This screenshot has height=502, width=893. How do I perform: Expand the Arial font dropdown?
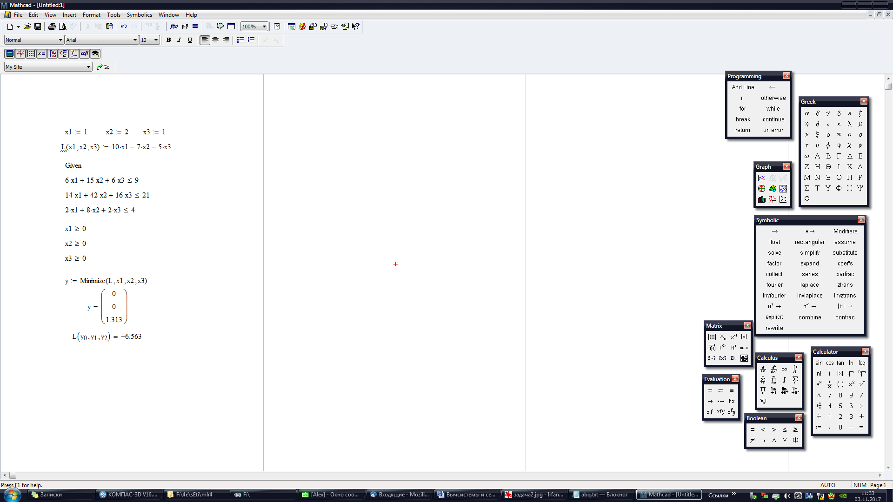(x=135, y=40)
